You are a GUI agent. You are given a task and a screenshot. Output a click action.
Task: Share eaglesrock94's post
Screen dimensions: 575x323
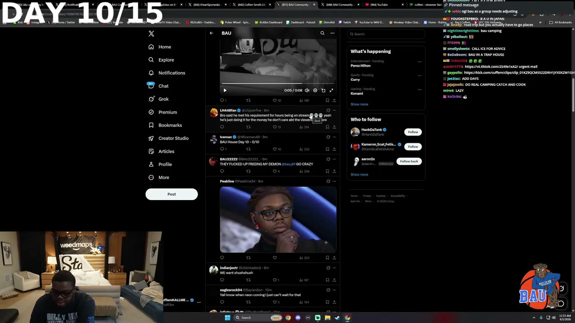point(334,302)
